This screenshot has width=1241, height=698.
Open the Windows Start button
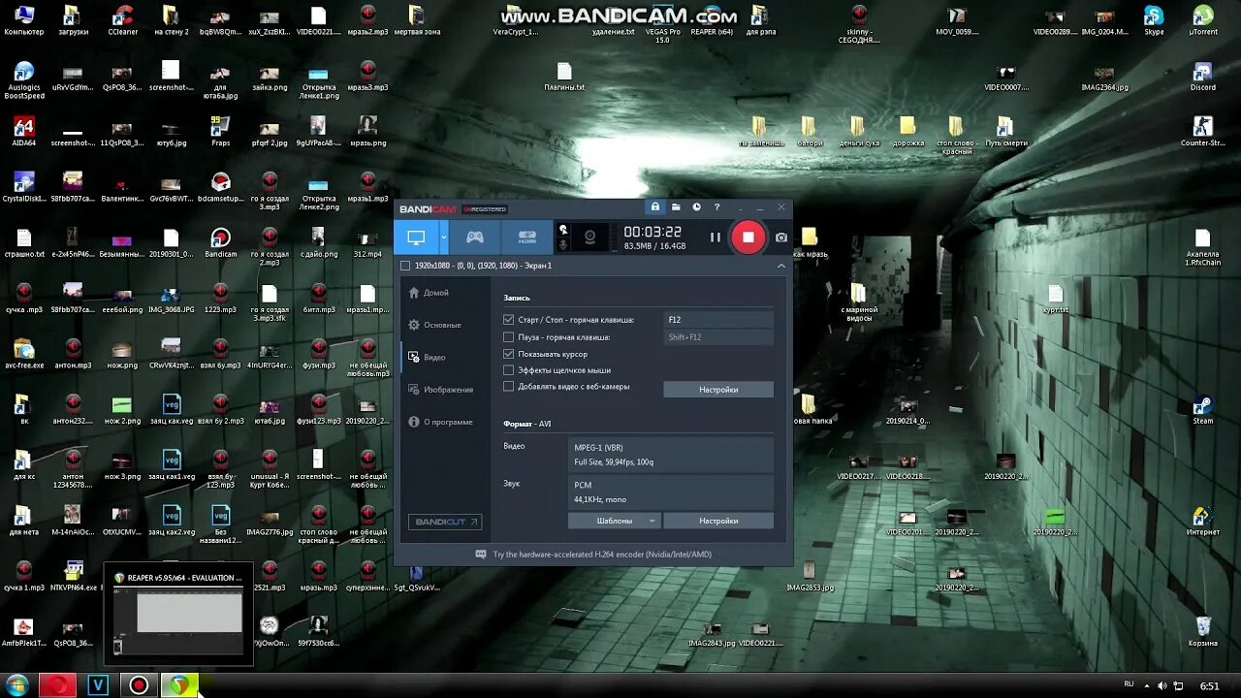pyautogui.click(x=16, y=685)
